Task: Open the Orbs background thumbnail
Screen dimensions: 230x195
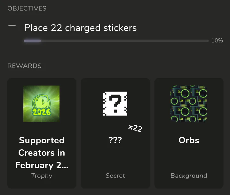Action: (189, 104)
